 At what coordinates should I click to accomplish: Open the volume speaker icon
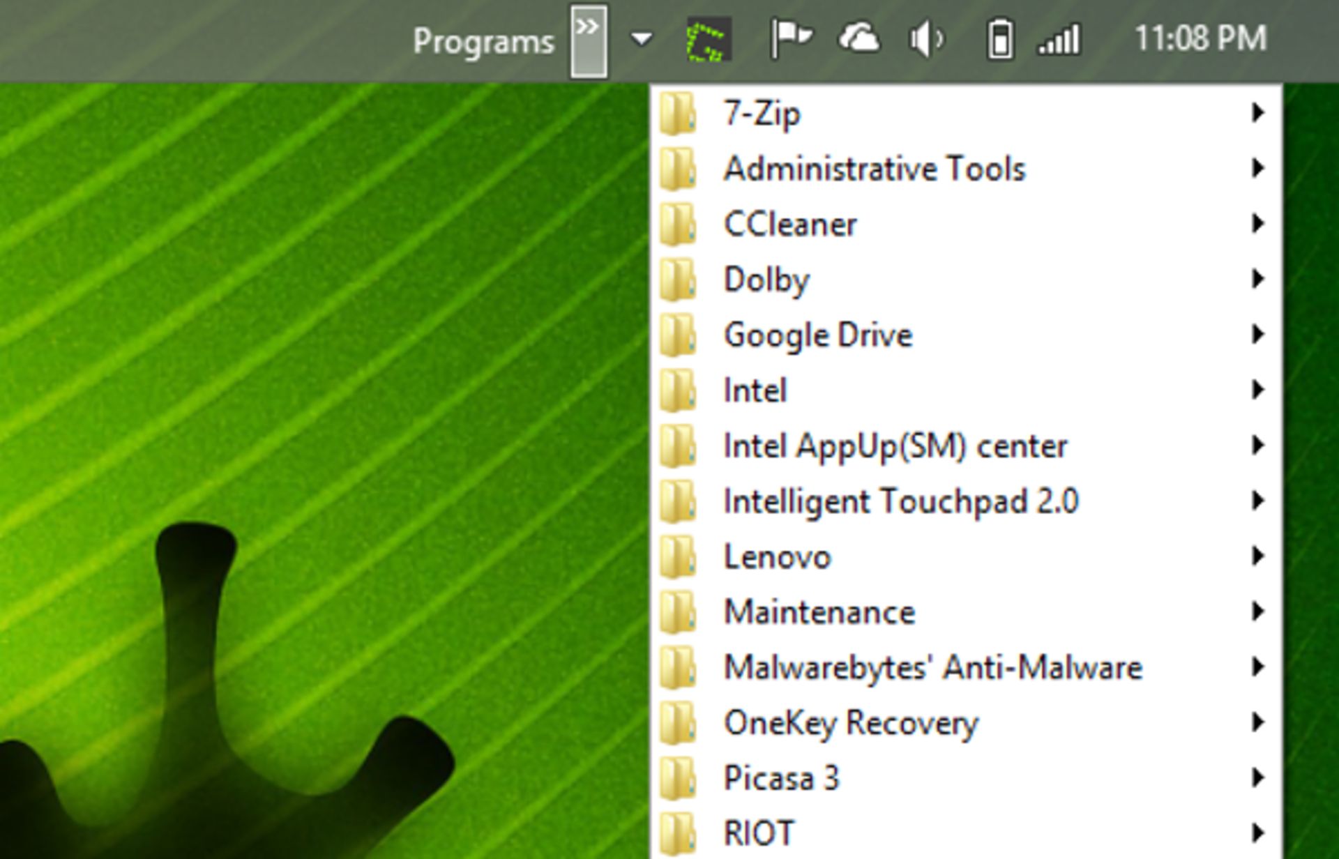927,39
